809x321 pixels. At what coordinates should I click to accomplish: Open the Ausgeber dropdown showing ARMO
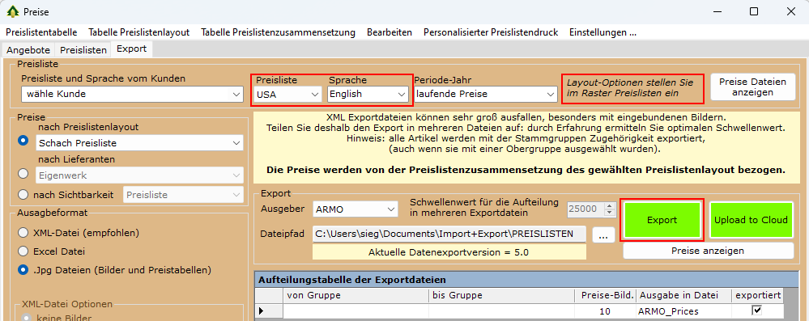pyautogui.click(x=356, y=209)
